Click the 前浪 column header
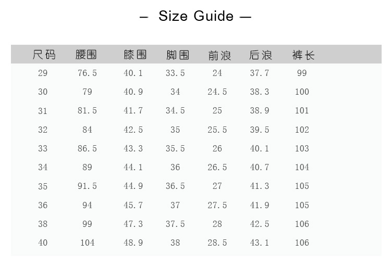Image resolution: width=391 pixels, height=267 pixels. point(219,55)
